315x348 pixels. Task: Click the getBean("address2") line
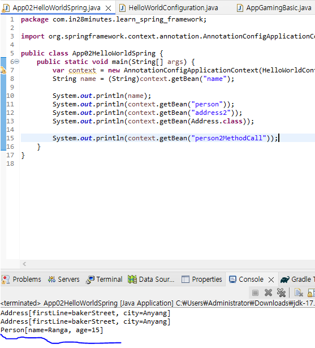pos(147,113)
